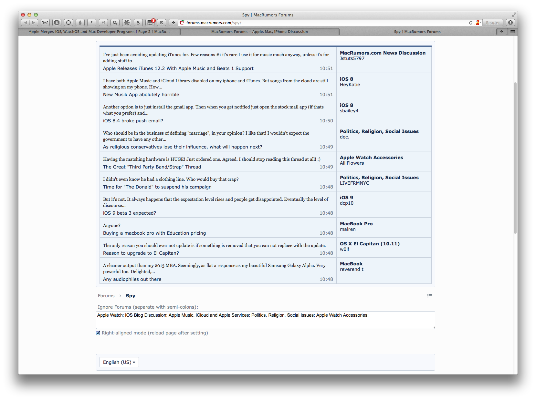536x400 pixels.
Task: Open MacRumors.com News Discussion forum link
Action: (383, 53)
